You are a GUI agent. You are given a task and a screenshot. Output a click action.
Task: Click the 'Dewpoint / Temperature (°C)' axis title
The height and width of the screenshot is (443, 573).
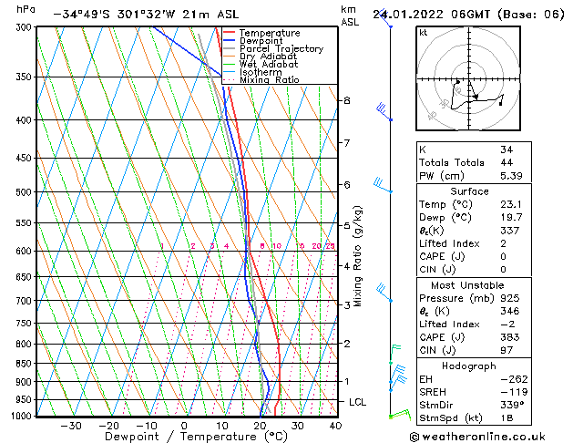click(x=196, y=437)
